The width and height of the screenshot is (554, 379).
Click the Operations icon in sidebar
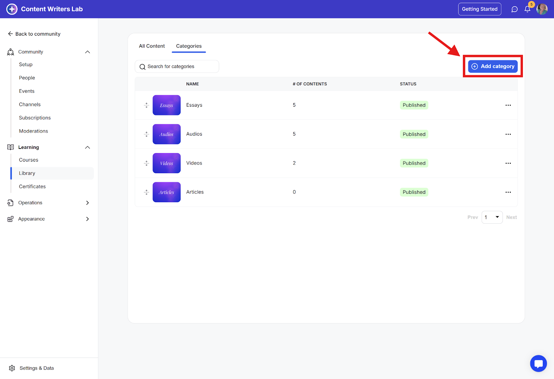[10, 203]
